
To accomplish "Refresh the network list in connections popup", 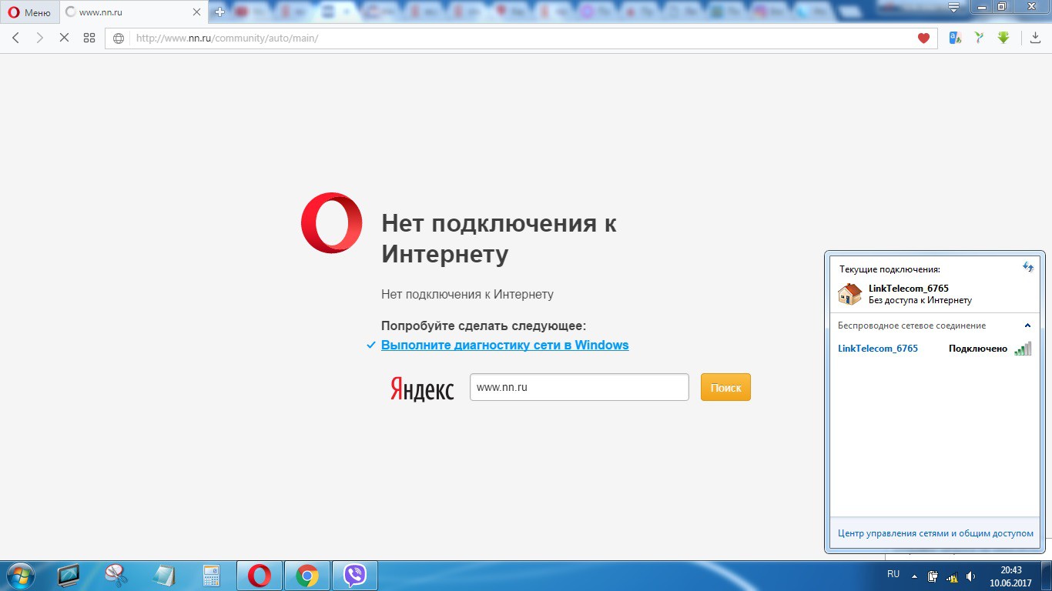I will click(x=1027, y=267).
